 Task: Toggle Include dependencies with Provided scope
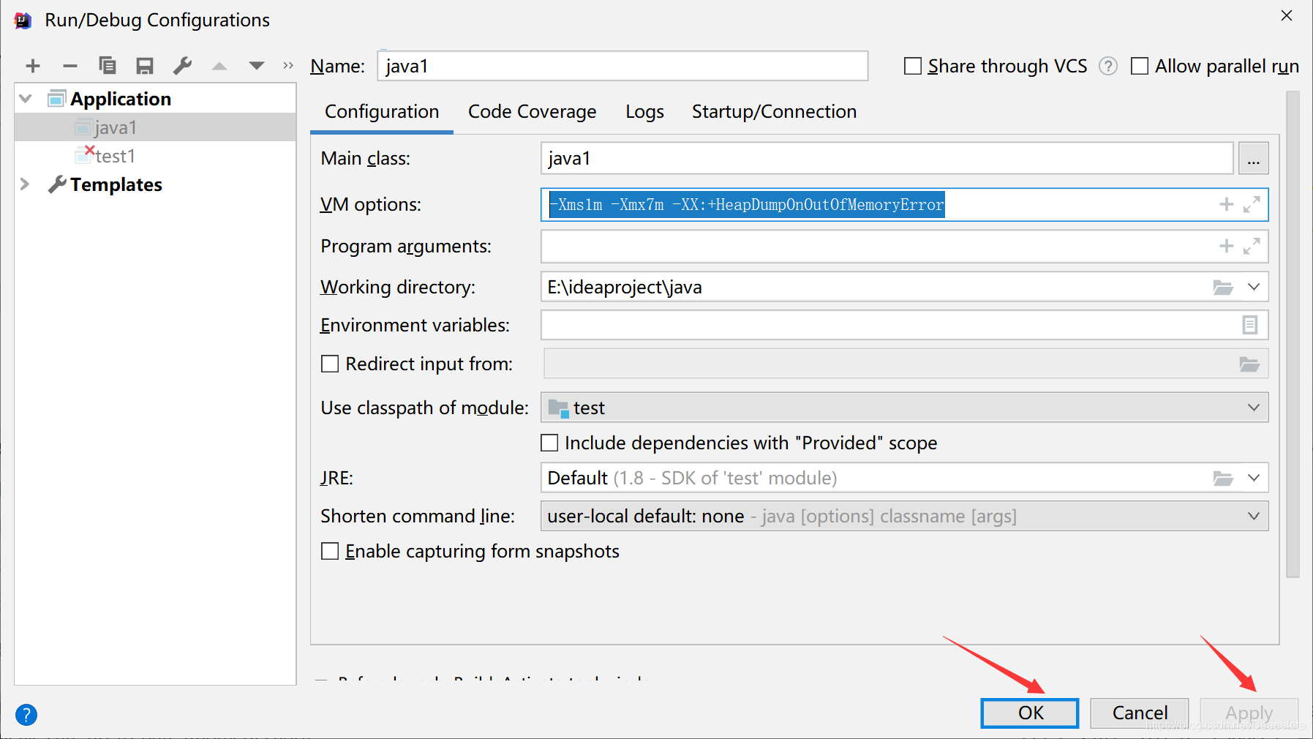tap(549, 443)
